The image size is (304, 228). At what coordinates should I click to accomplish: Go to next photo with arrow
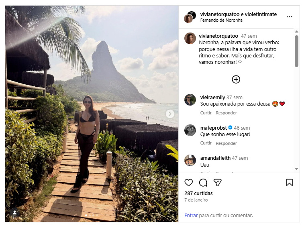170,114
